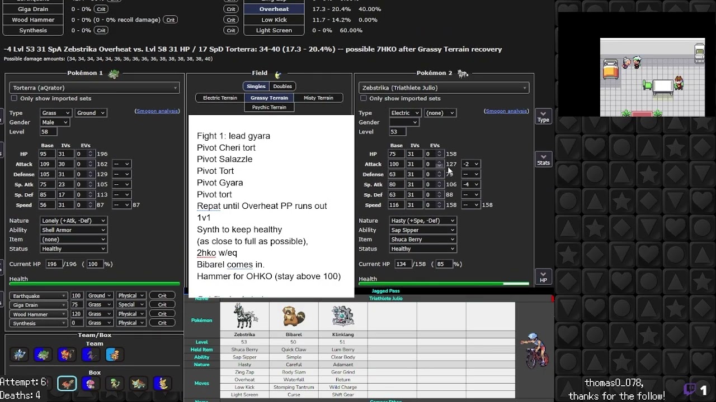Image resolution: width=716 pixels, height=402 pixels.
Task: Click Torterra's Level input field
Action: click(48, 132)
